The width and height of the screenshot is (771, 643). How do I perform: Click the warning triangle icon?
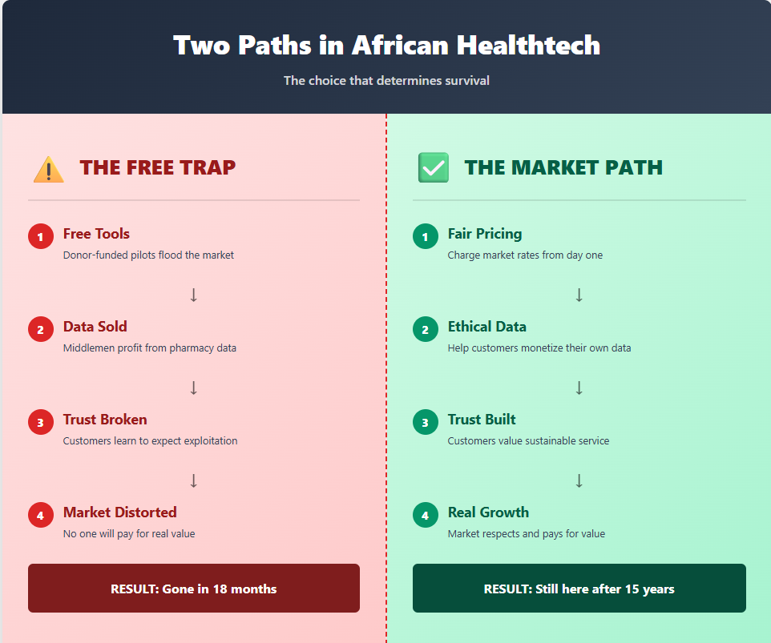point(48,168)
